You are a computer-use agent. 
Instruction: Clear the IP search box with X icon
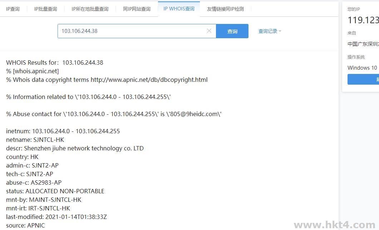tap(209, 31)
